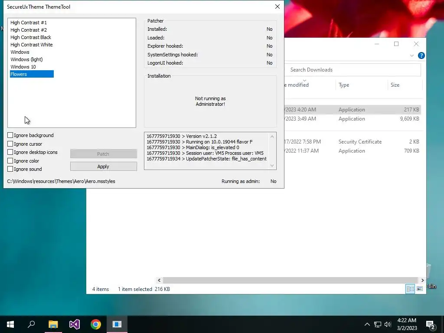Image resolution: width=444 pixels, height=333 pixels.
Task: Open the notification center icon
Action: click(431, 324)
